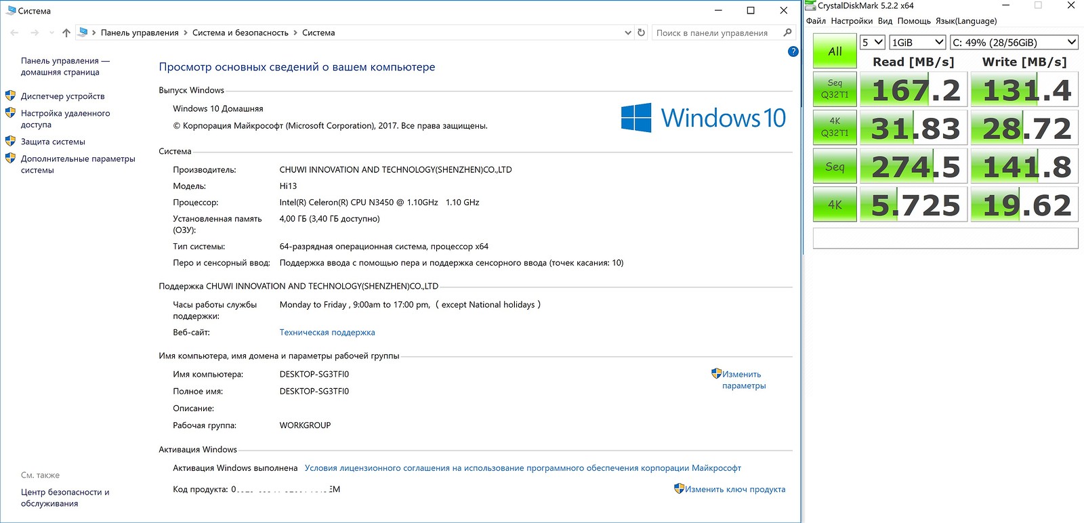Expand address bar history dropdown
The height and width of the screenshot is (523, 1084).
[x=628, y=33]
